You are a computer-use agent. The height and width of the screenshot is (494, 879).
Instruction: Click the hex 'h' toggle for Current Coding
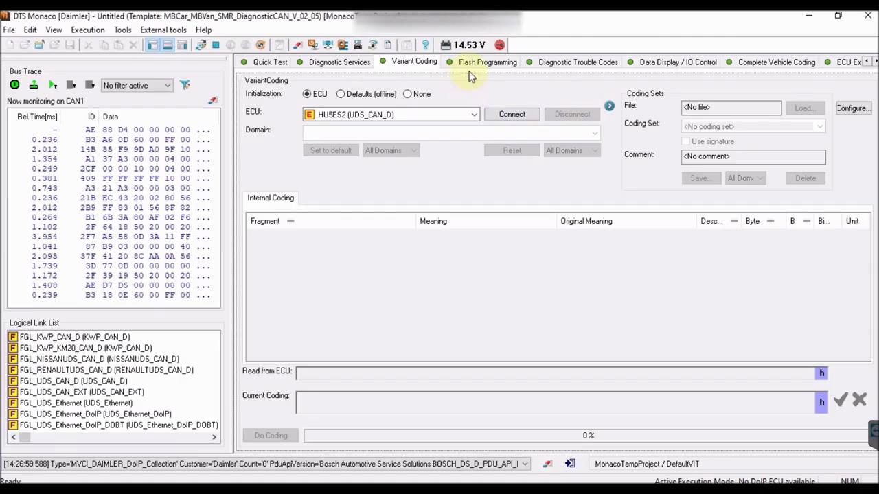(821, 402)
